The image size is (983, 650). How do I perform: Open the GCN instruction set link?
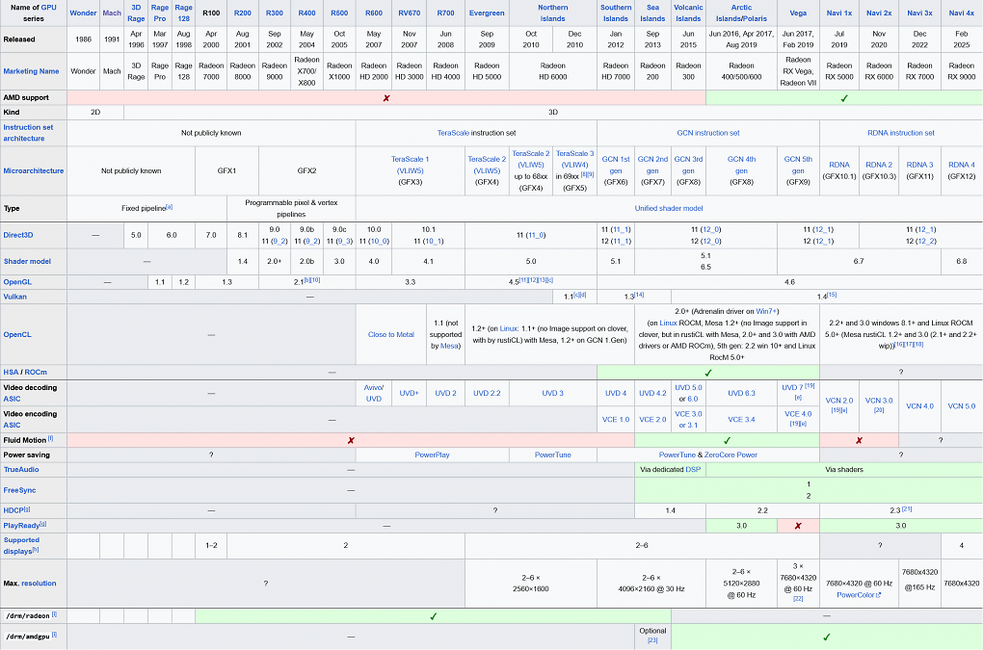pos(707,133)
